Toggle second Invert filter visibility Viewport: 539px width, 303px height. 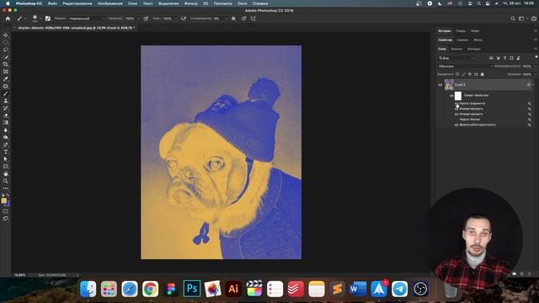point(456,114)
